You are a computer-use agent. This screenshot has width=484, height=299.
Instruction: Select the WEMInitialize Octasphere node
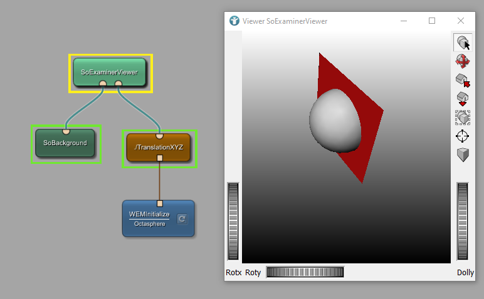pos(150,219)
